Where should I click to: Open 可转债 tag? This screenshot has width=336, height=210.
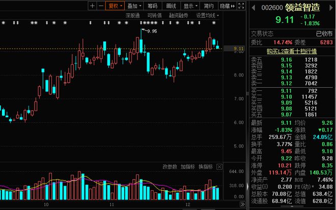click(154, 15)
